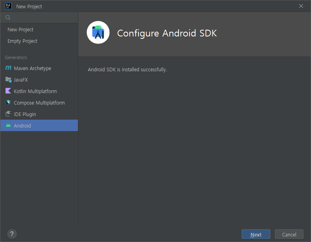The width and height of the screenshot is (311, 242).
Task: Select the Android generator label
Action: [x=22, y=126]
